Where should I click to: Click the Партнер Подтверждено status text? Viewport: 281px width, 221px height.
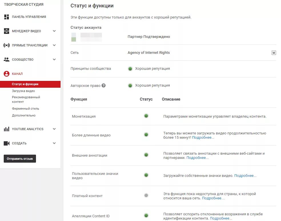pos(149,37)
